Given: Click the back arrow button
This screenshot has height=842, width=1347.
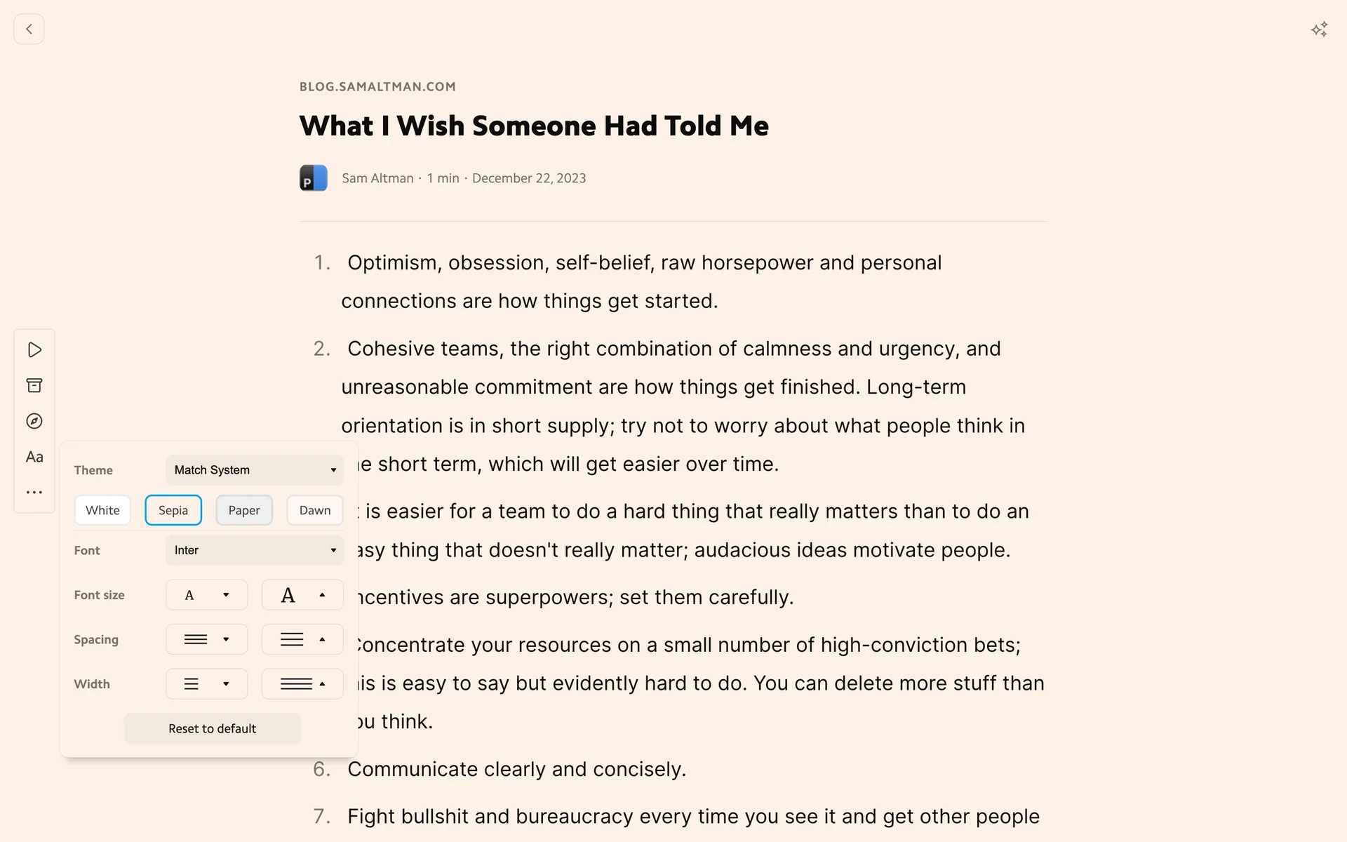Looking at the screenshot, I should 29,29.
